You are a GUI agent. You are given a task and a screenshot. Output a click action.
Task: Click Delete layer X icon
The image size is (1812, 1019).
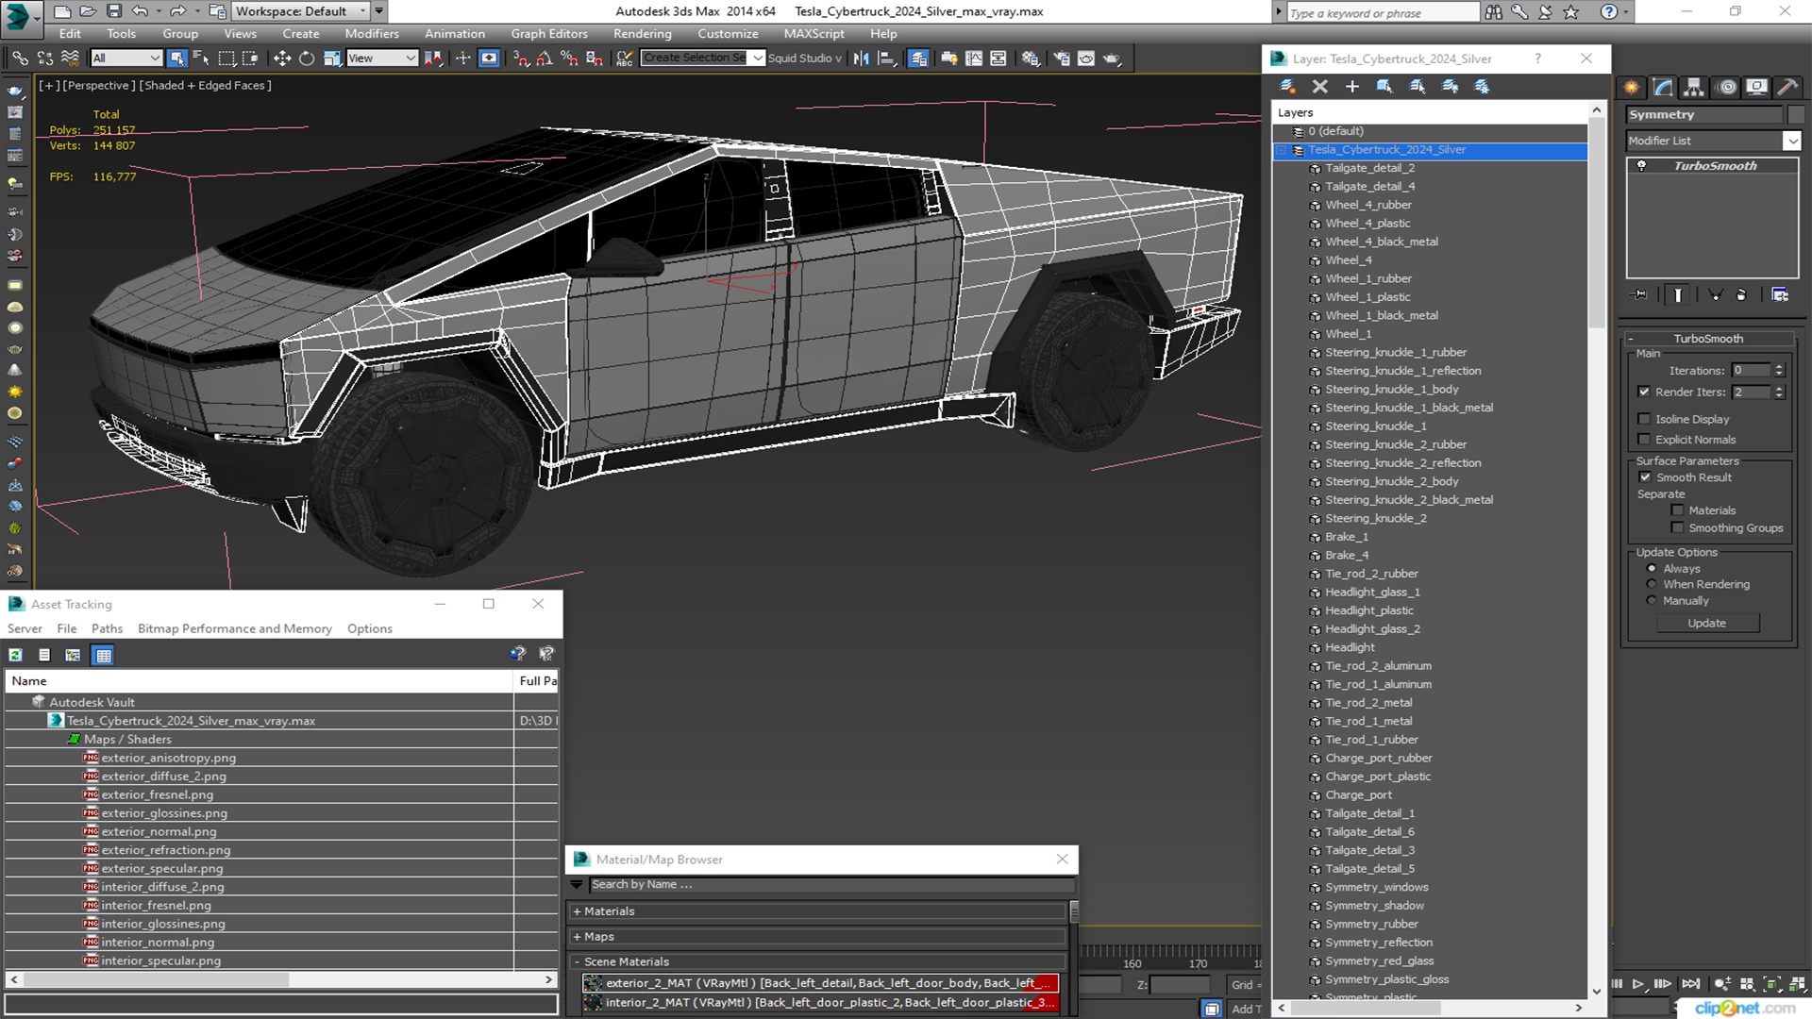coord(1319,87)
